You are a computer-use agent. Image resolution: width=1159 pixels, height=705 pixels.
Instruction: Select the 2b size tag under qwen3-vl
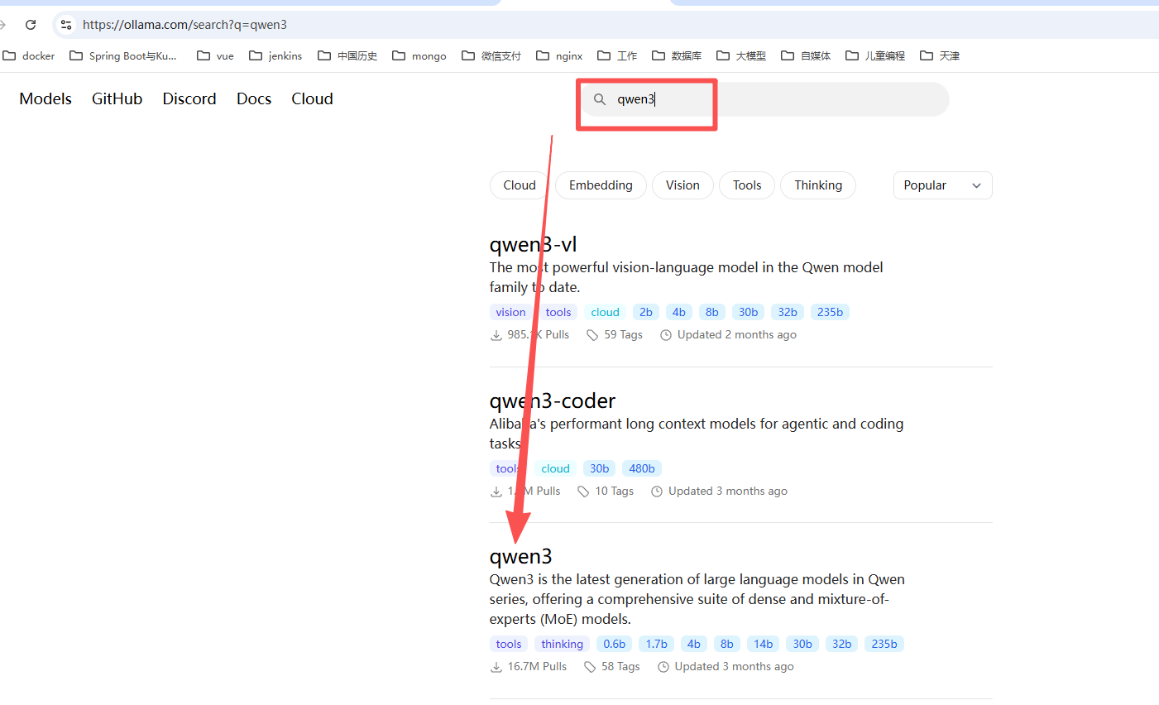pyautogui.click(x=646, y=312)
